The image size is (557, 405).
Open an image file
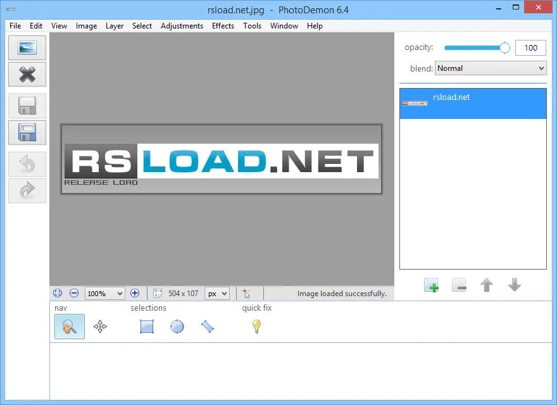[x=27, y=47]
